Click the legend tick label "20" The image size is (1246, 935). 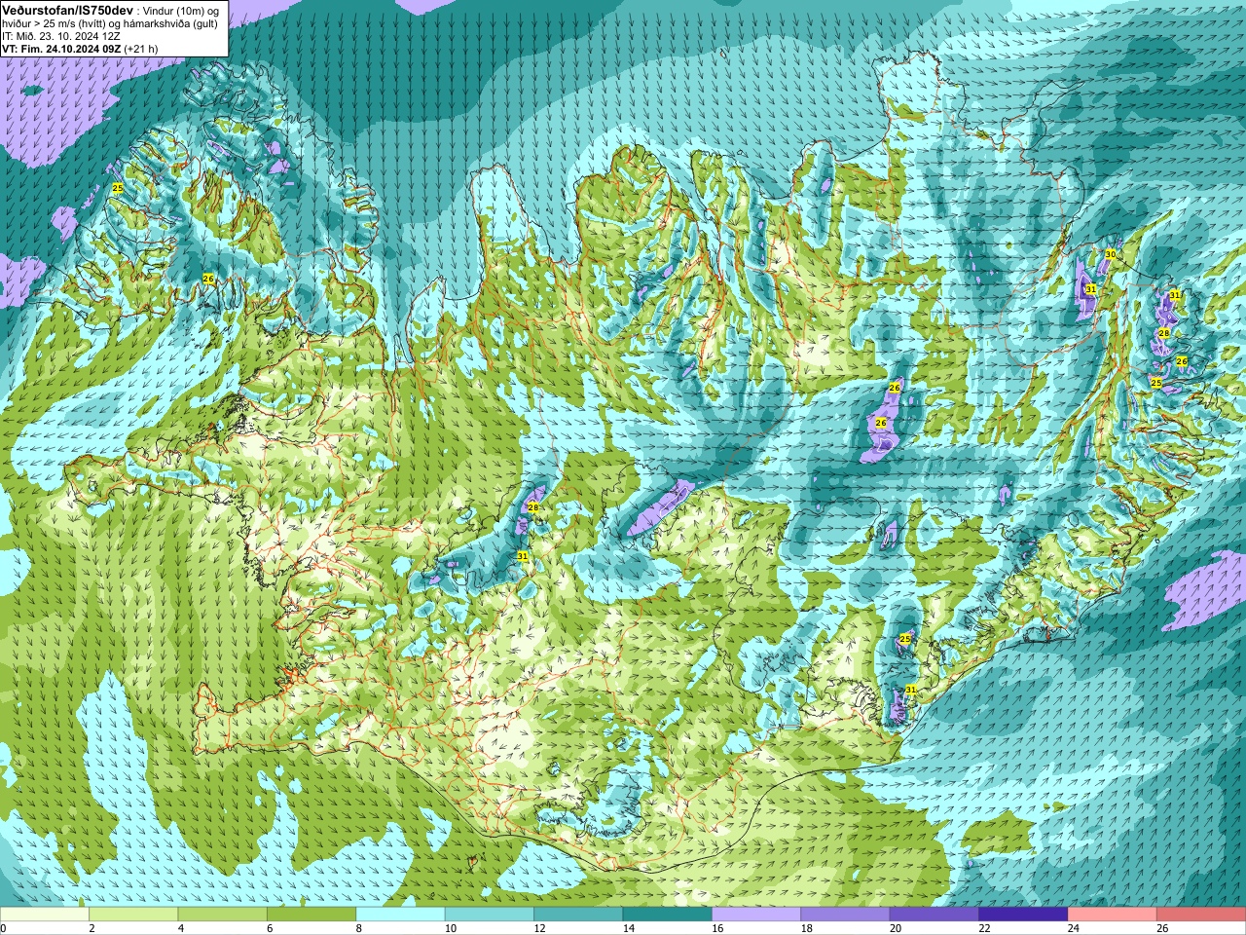pyautogui.click(x=896, y=928)
